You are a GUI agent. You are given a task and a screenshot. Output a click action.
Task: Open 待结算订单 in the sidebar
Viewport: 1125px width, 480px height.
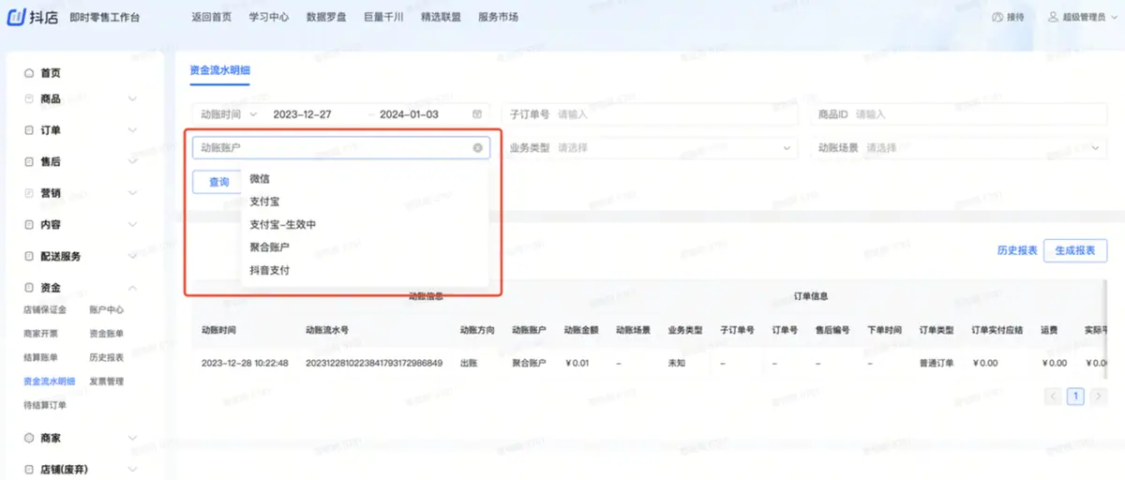45,405
